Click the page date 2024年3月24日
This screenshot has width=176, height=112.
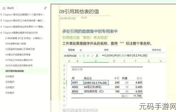click(x=67, y=18)
